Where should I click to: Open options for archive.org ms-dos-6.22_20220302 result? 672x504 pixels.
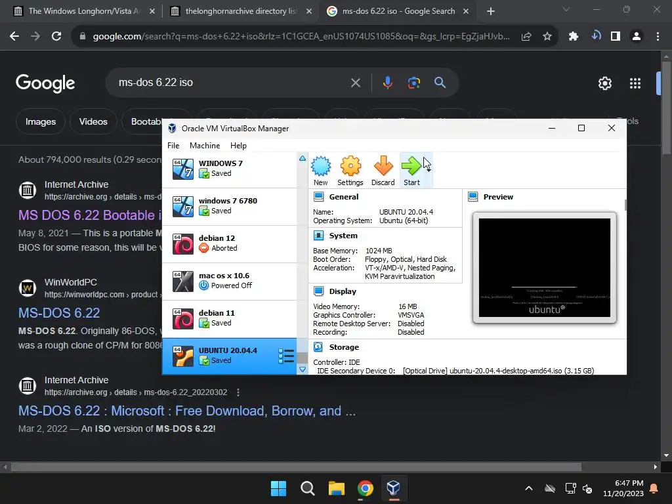click(x=238, y=392)
